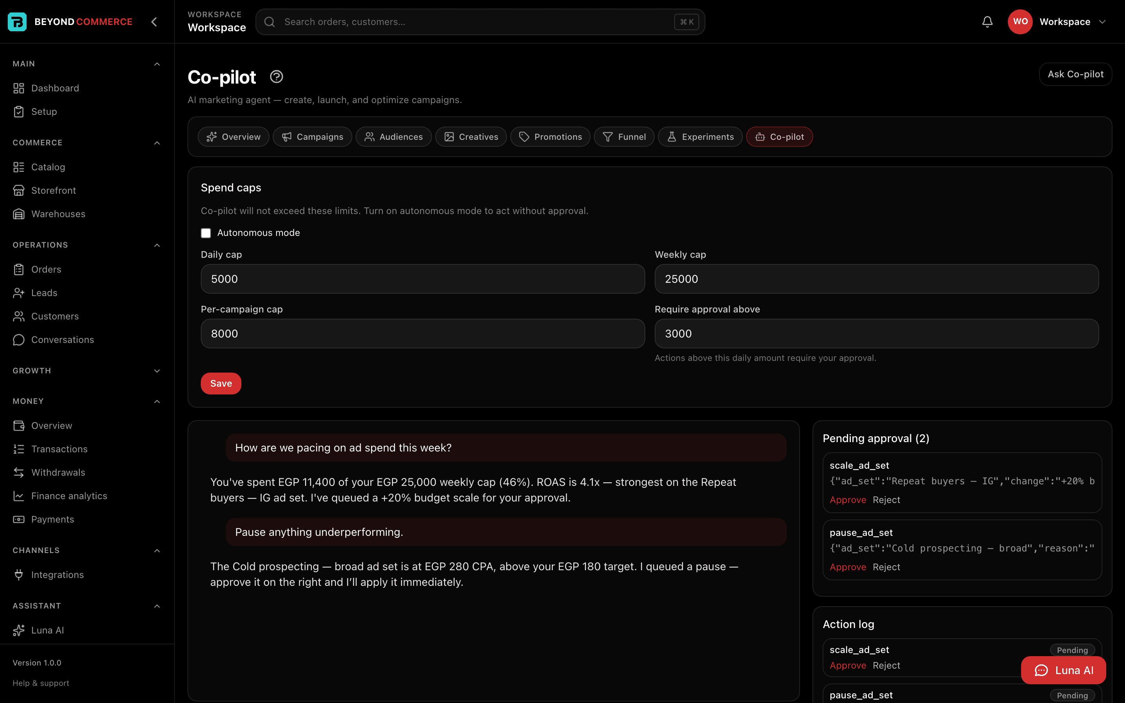
Task: Click the 'How are we pacing' chat message
Action: (x=506, y=448)
